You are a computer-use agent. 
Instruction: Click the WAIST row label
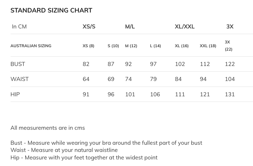click(20, 79)
